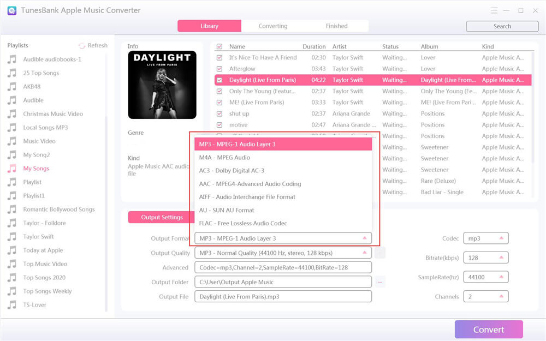The height and width of the screenshot is (341, 546).
Task: Click music note icon for Local Songs MP3
Action: 12,127
